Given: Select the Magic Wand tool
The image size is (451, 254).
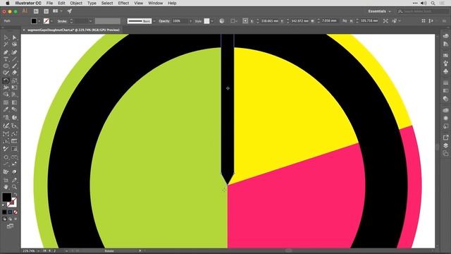Looking at the screenshot, I should pos(6,44).
